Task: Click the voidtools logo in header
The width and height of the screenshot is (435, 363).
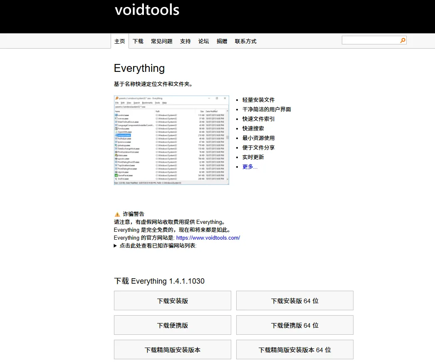Action: click(x=147, y=10)
